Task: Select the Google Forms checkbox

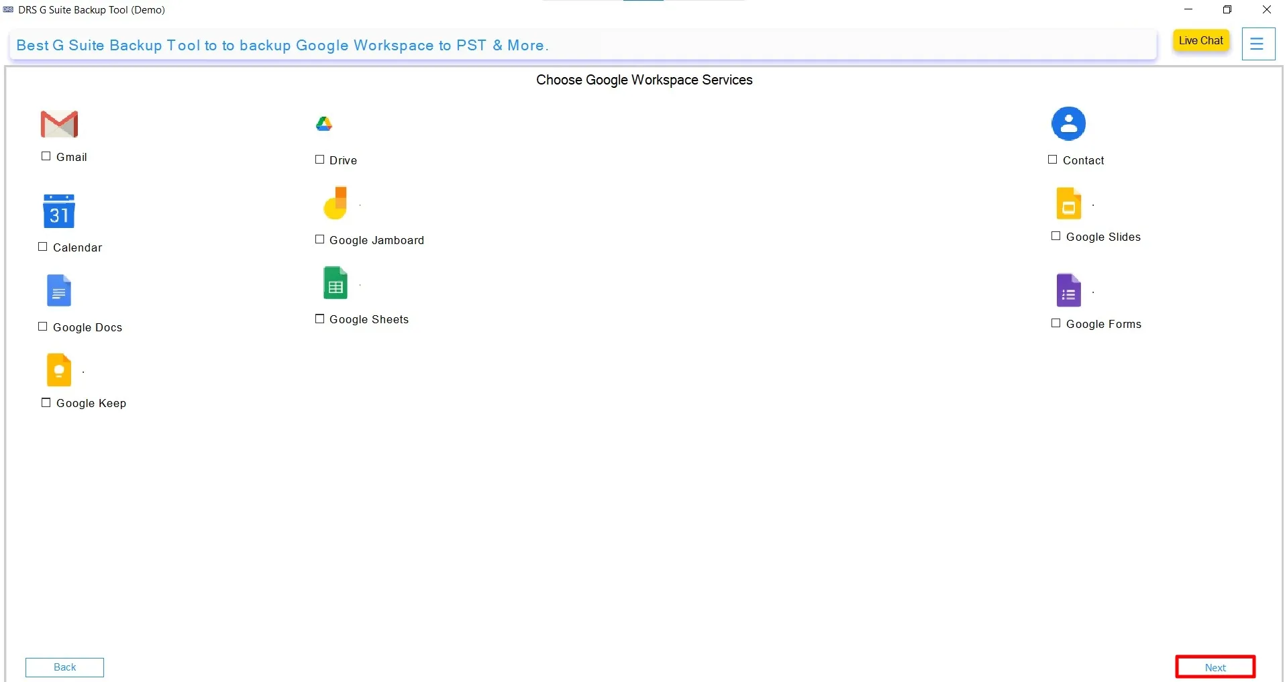Action: coord(1056,323)
